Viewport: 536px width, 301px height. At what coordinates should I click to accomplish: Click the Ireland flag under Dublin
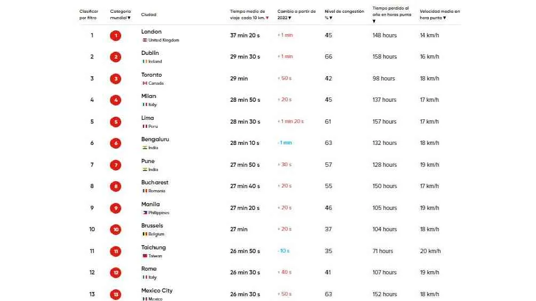tap(145, 62)
